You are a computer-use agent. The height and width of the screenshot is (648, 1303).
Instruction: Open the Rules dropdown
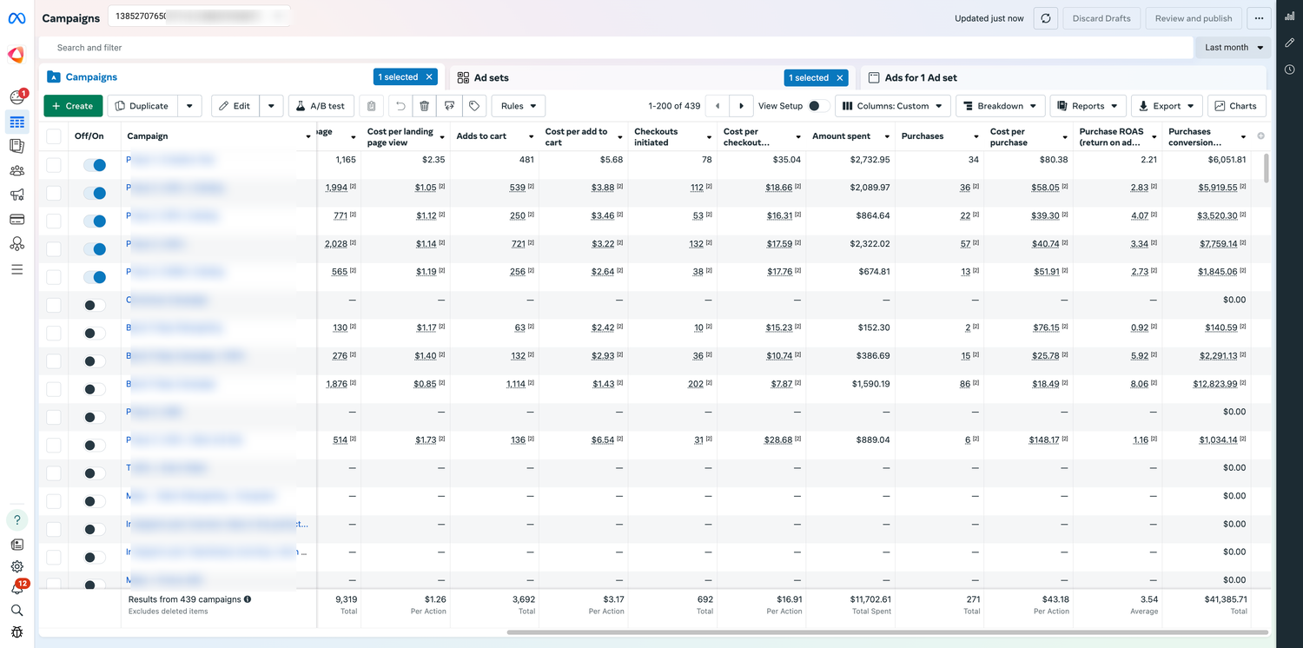coord(519,106)
